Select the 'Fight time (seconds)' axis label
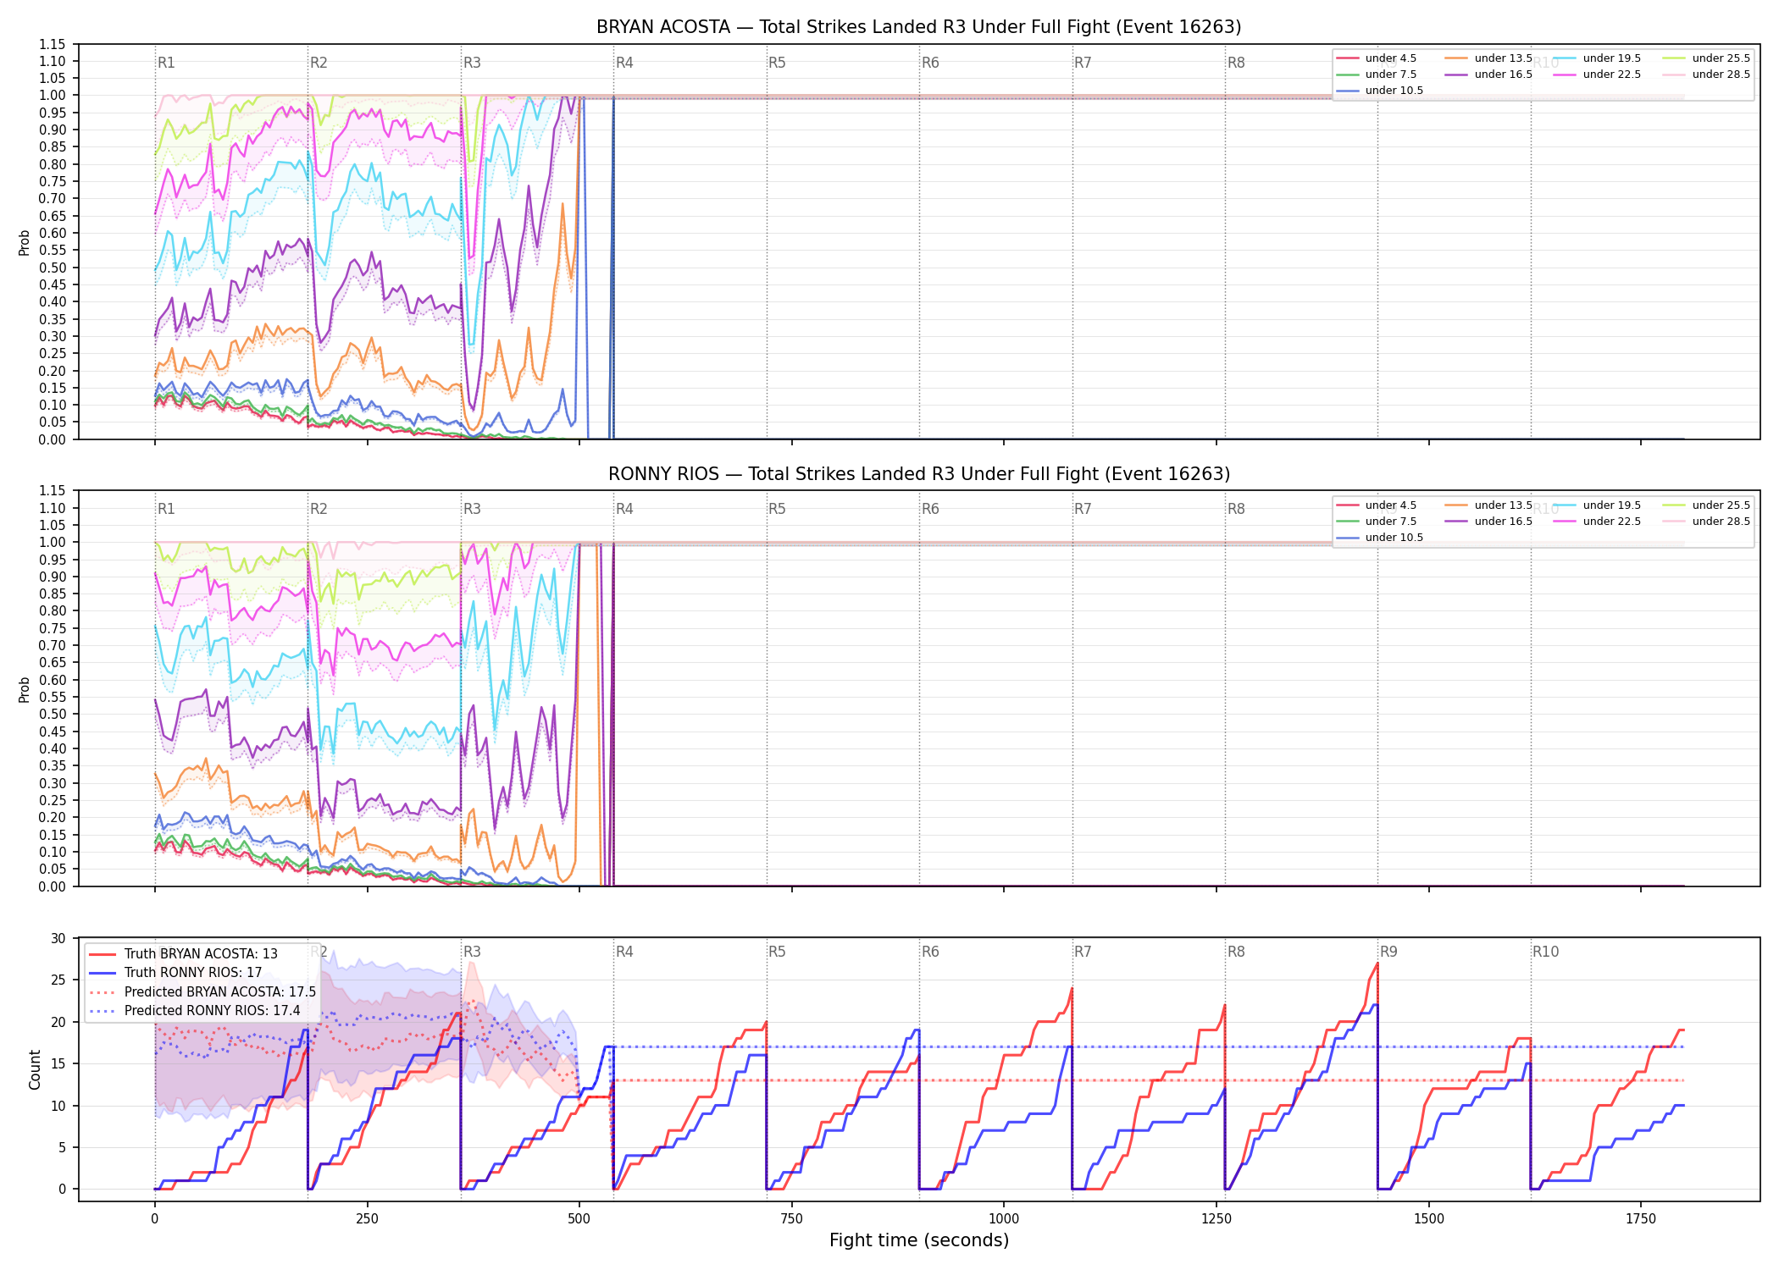1779x1270 pixels. 919,1240
